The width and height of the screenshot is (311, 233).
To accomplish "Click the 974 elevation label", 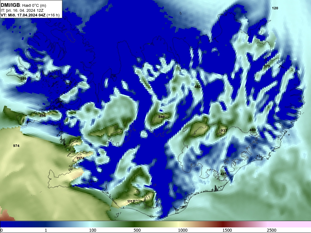I will 16,146.
